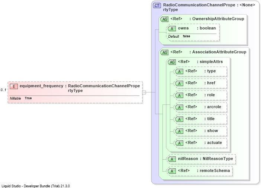Viewport: 261px width, 188px height.
Task: Click the A icon of role attribute
Action: coord(179,95)
